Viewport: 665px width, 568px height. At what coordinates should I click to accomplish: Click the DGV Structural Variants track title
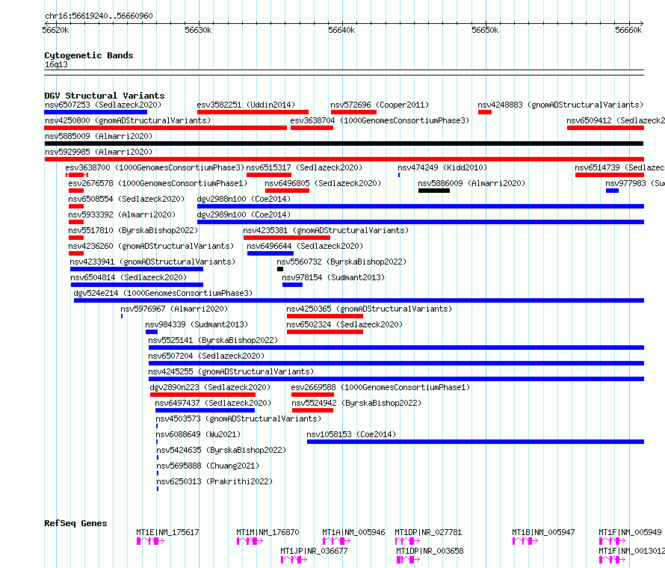tap(105, 96)
